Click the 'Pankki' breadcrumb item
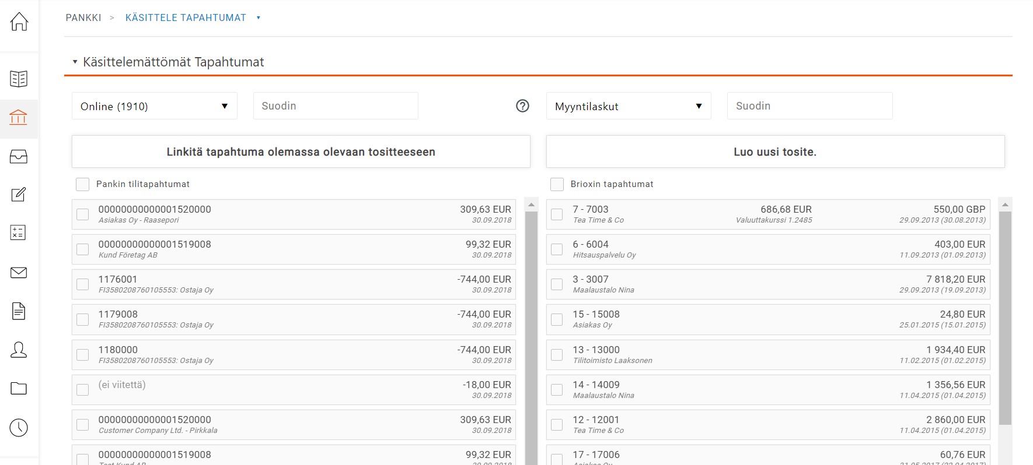Image resolution: width=1033 pixels, height=465 pixels. point(83,18)
